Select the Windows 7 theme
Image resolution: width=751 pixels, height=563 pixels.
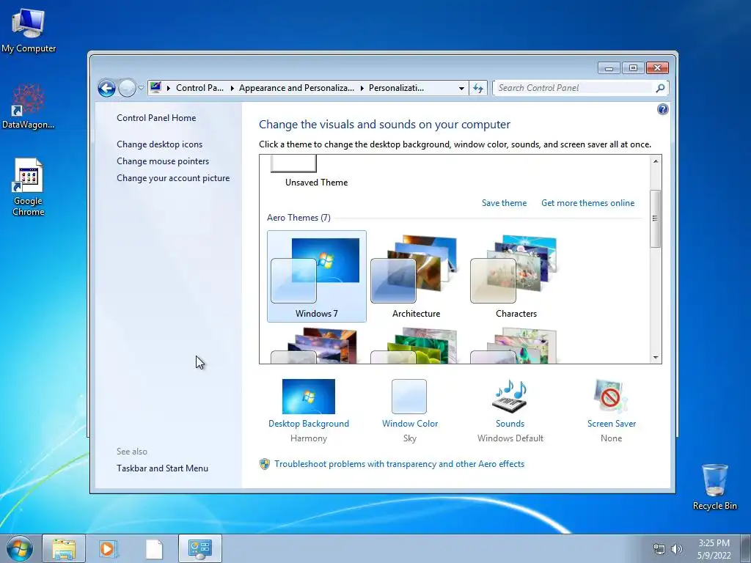(x=317, y=276)
